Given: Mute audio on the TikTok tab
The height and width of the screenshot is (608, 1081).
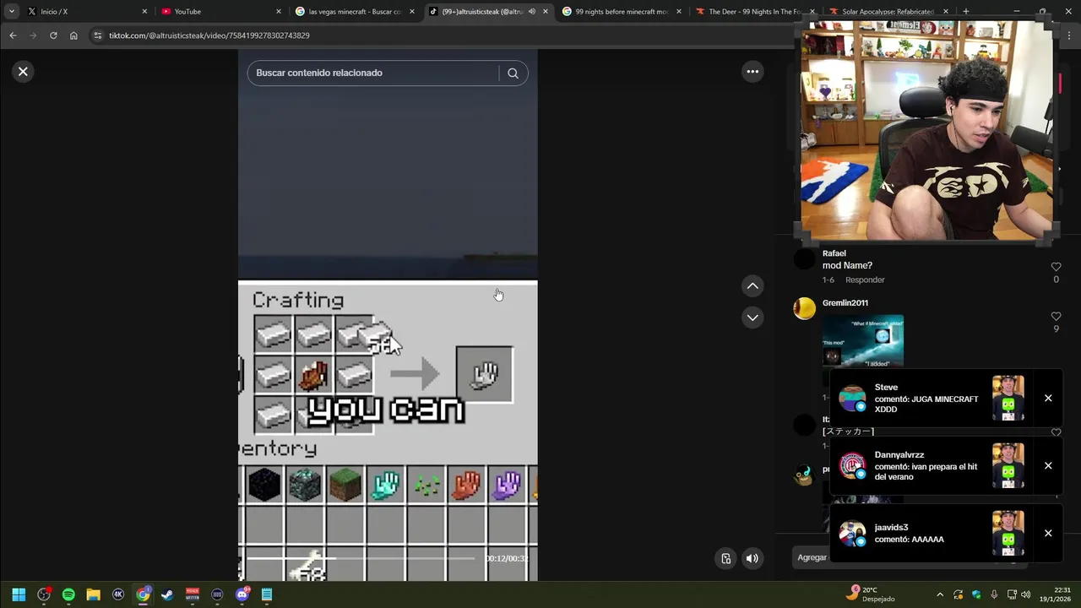Looking at the screenshot, I should tap(531, 12).
